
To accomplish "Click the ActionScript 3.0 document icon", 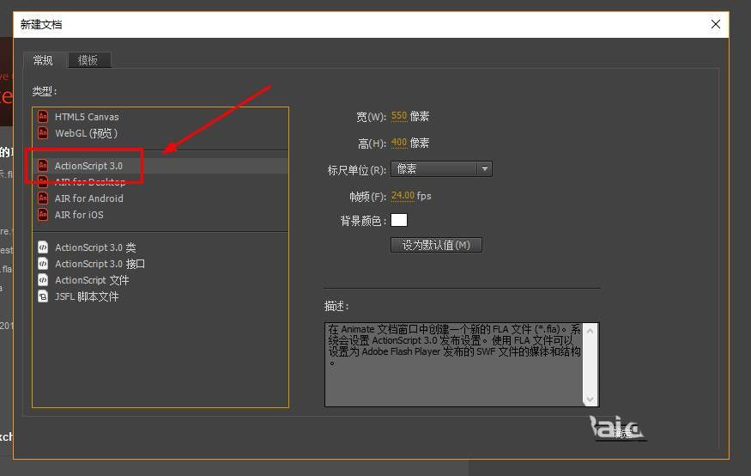I will click(43, 165).
